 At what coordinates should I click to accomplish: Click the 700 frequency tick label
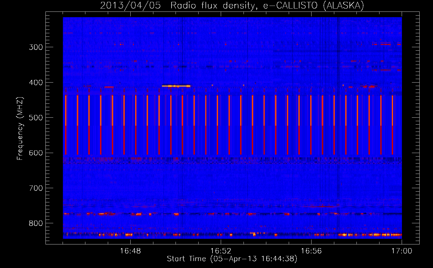36,188
